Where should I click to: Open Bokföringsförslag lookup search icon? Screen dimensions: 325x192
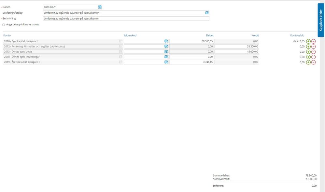point(207,13)
